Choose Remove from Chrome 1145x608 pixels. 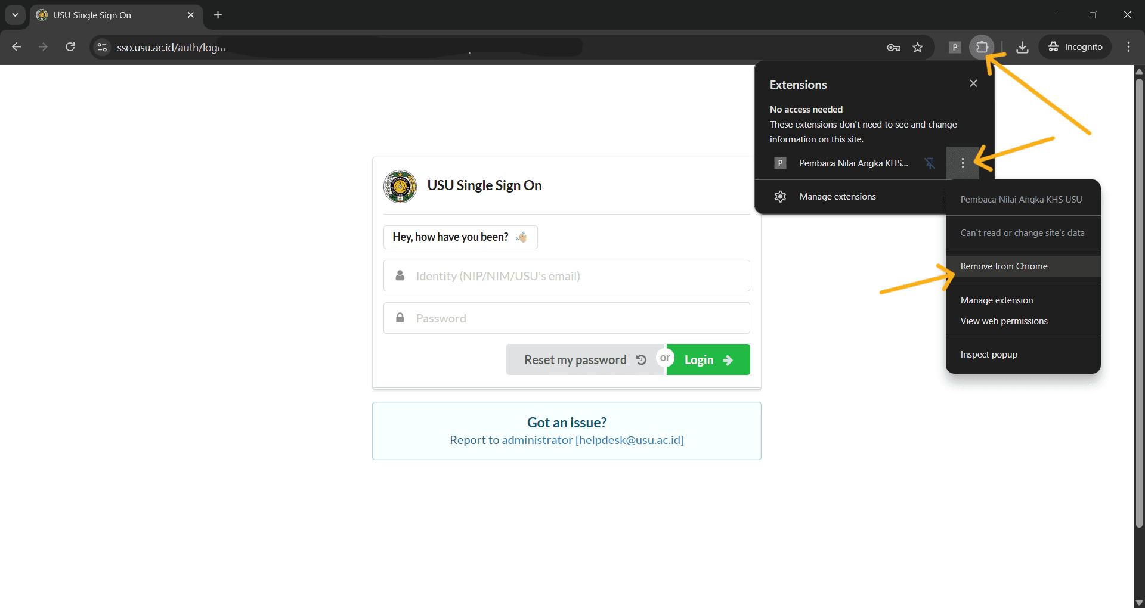1023,266
